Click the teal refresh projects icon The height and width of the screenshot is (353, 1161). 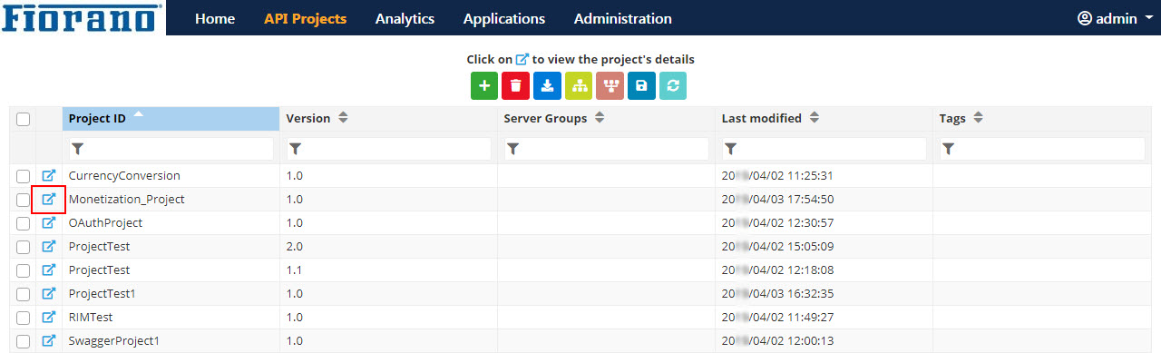(673, 85)
